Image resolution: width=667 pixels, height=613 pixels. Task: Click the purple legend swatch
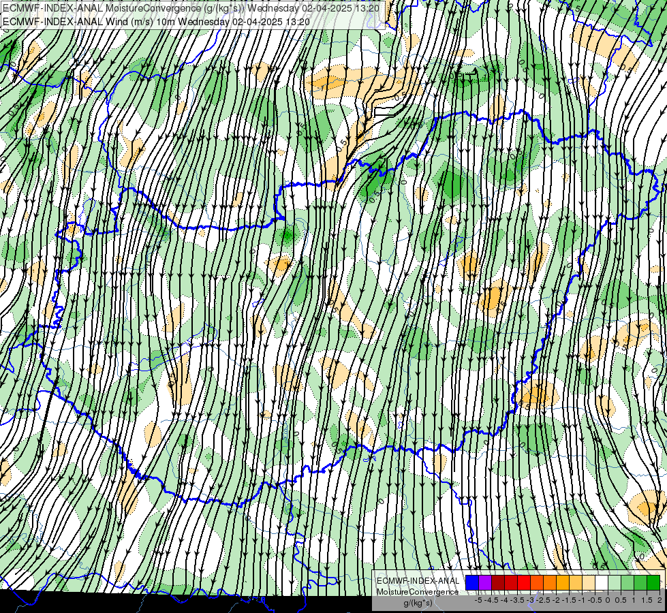(x=485, y=582)
